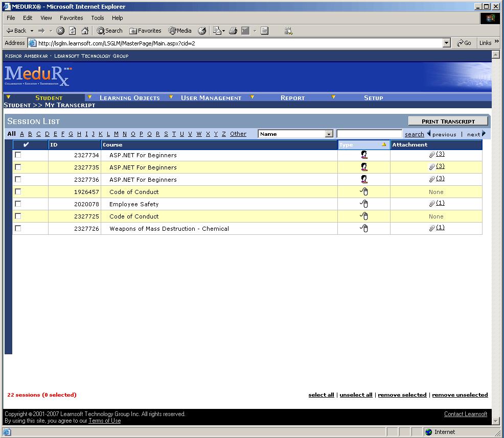The width and height of the screenshot is (504, 438).
Task: Click mouse type icon for Employee Safety
Action: [364, 204]
